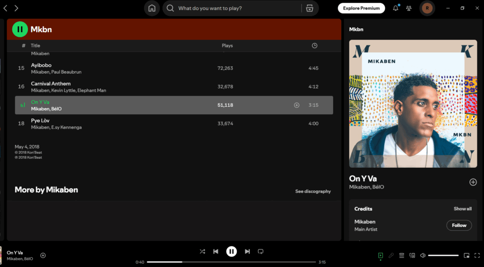Enter full screen mode

(477, 255)
